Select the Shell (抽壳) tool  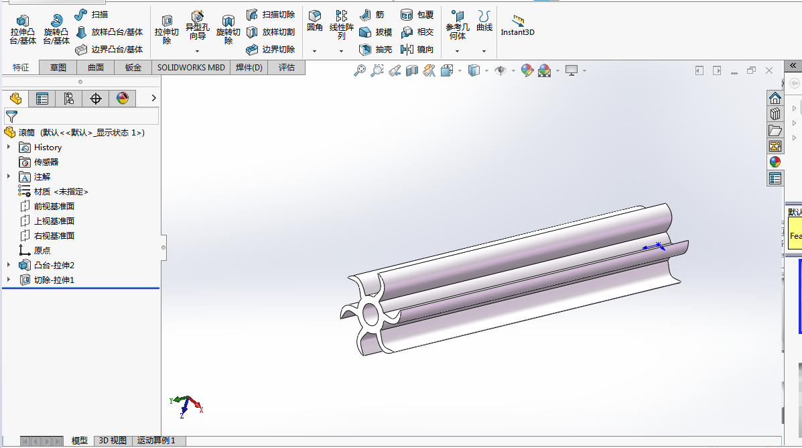pyautogui.click(x=375, y=50)
